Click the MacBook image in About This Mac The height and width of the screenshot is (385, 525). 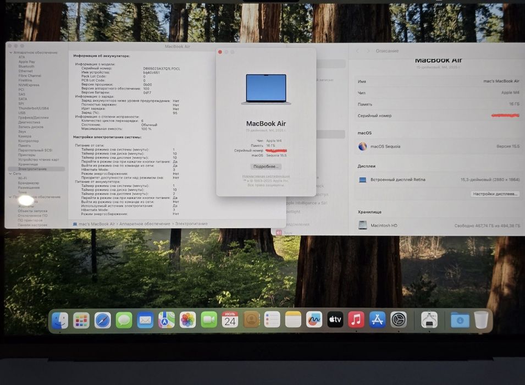pyautogui.click(x=266, y=89)
